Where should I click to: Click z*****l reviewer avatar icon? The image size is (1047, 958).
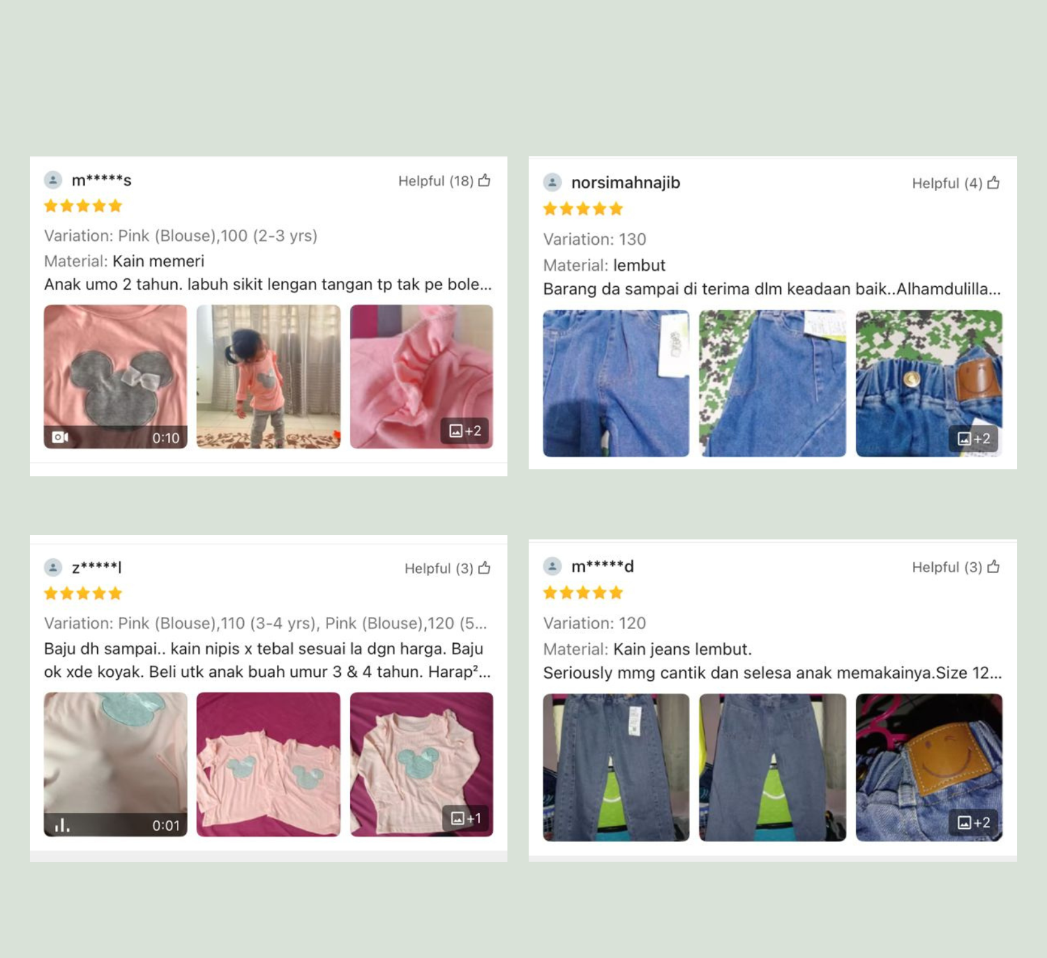tap(53, 567)
